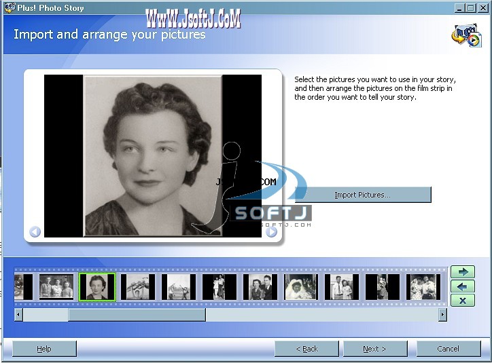The width and height of the screenshot is (492, 363).
Task: Show the next picture in the preview
Action: 271,232
